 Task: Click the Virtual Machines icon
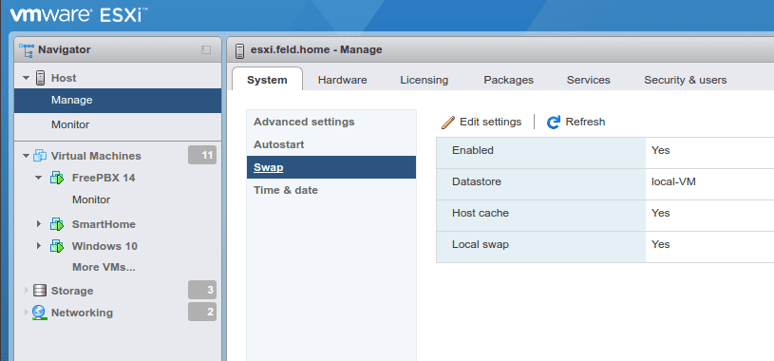[x=40, y=156]
